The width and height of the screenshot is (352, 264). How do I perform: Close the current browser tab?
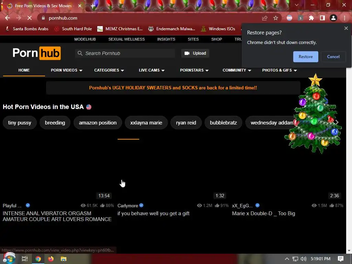pyautogui.click(x=80, y=6)
